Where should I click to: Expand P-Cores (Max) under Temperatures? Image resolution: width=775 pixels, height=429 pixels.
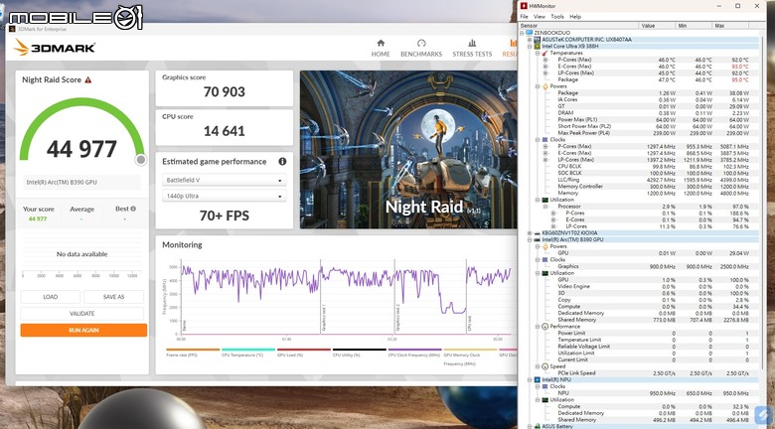(x=545, y=60)
